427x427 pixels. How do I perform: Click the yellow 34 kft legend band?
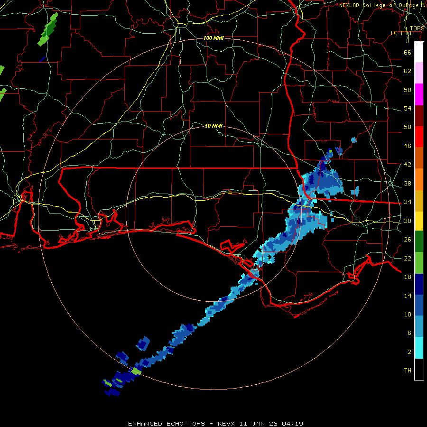click(419, 221)
